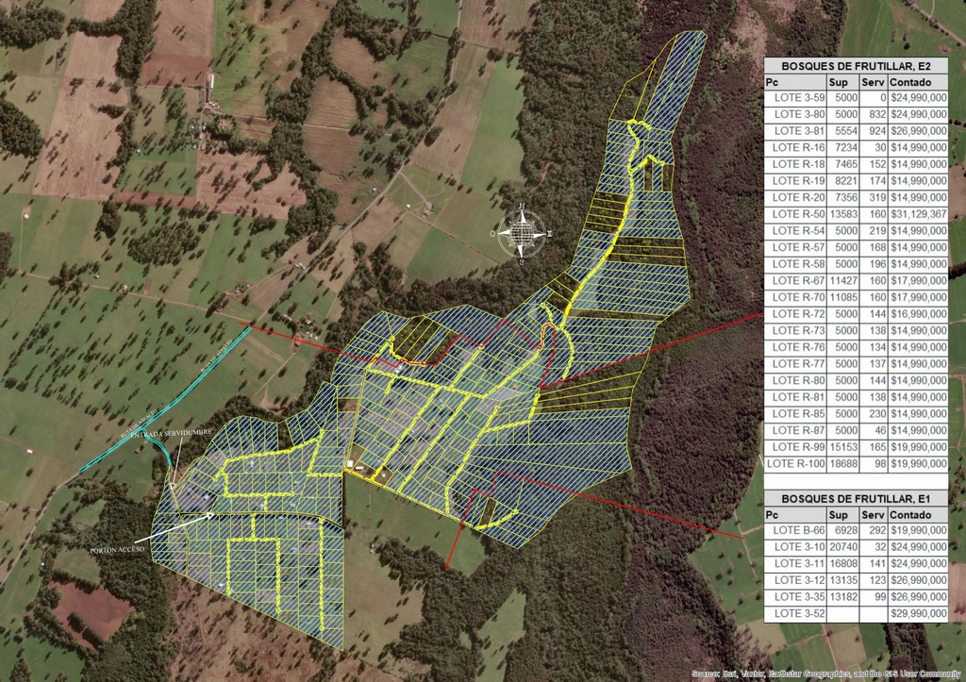The width and height of the screenshot is (966, 682).
Task: Select the LOTE 3-35 cell
Action: 795,597
